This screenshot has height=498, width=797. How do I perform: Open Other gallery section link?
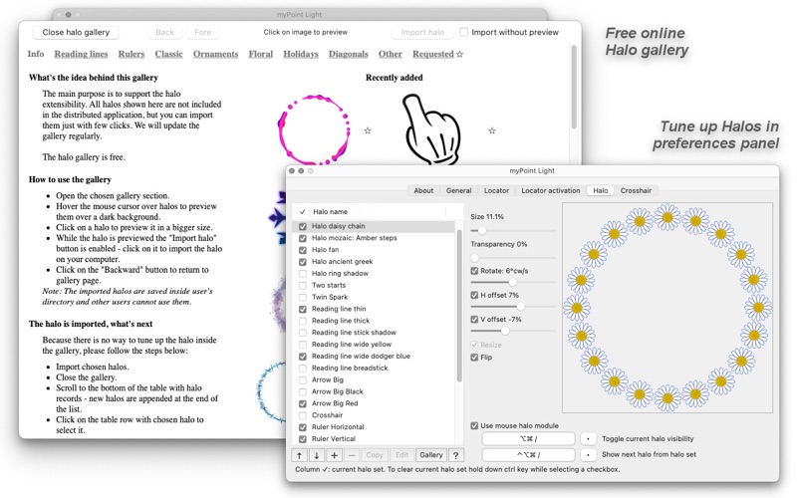point(391,54)
